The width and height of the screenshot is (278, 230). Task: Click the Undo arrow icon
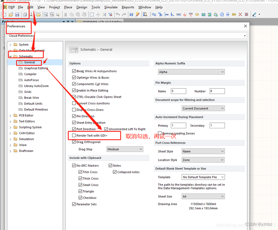coord(118,14)
